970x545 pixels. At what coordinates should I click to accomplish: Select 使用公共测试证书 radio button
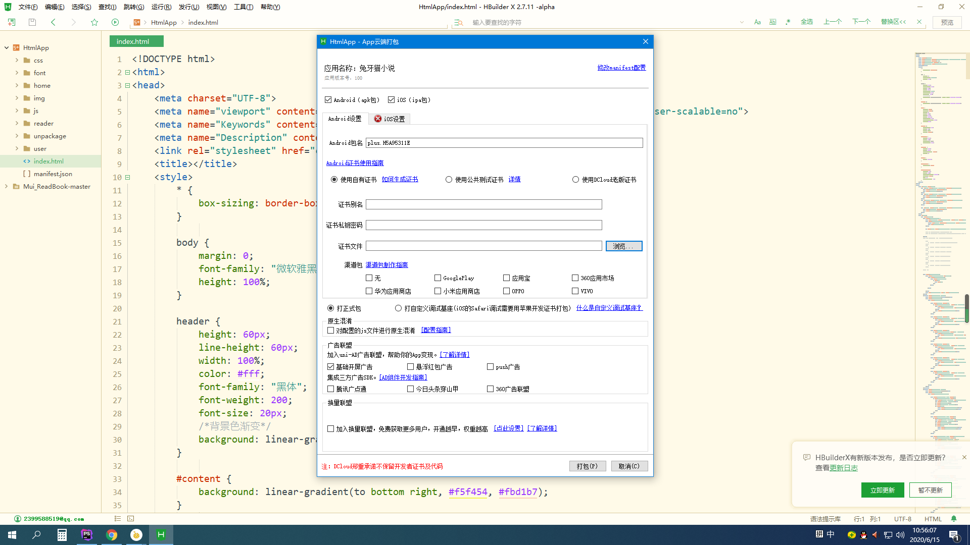tap(449, 180)
